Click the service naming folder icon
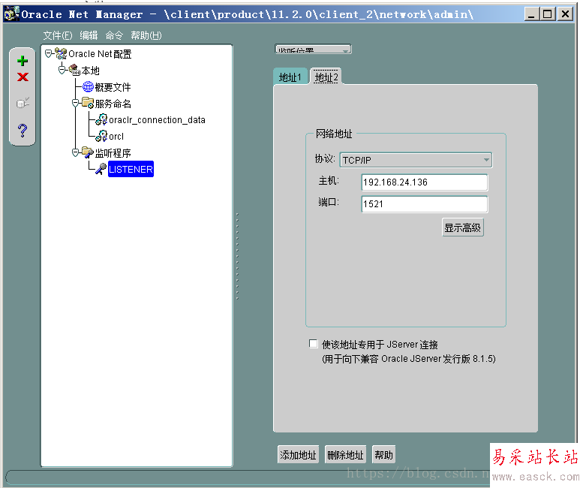The width and height of the screenshot is (580, 488). point(88,103)
